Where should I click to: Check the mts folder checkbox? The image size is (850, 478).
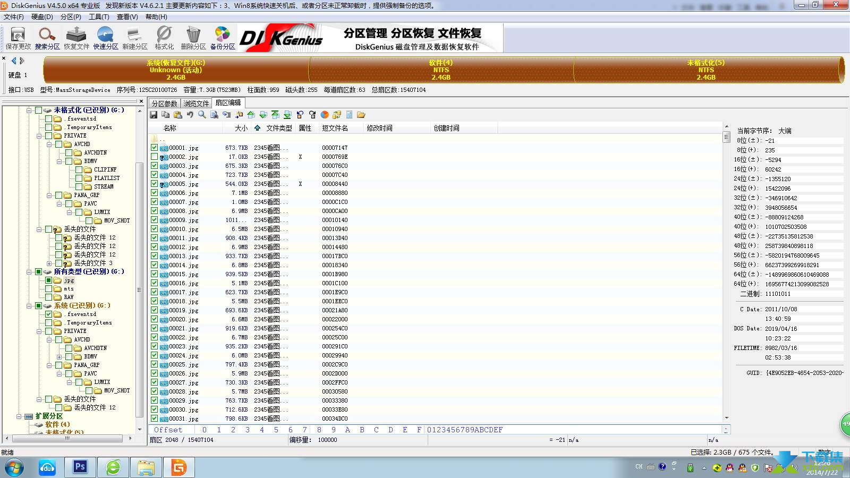tap(48, 288)
